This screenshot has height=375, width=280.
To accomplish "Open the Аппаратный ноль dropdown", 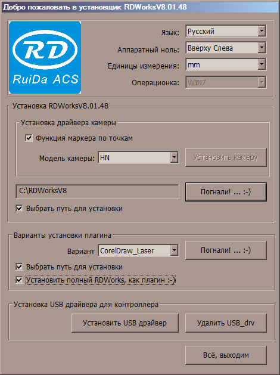I will click(226, 48).
